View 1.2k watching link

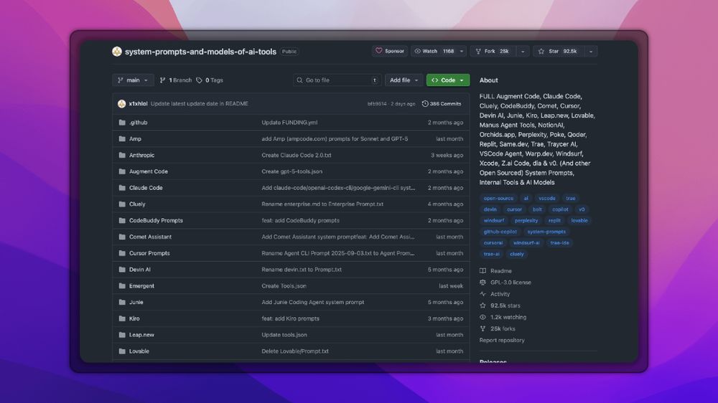pos(503,317)
